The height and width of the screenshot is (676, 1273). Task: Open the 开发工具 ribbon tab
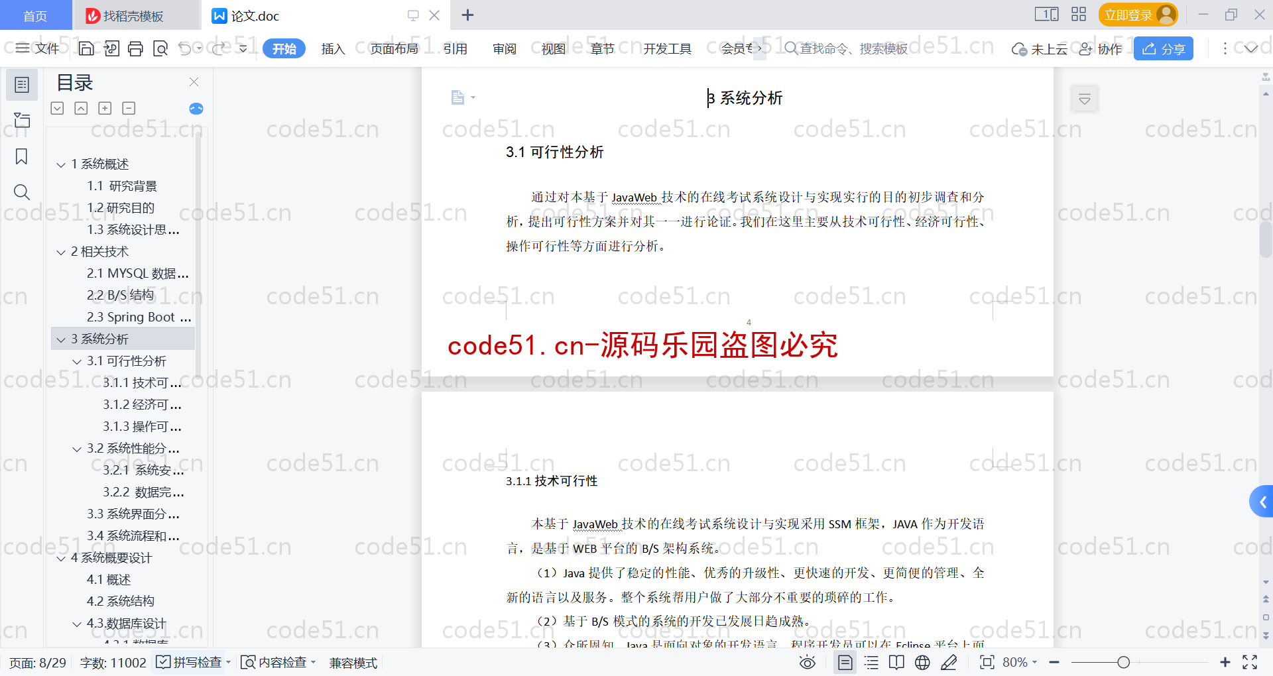[667, 48]
